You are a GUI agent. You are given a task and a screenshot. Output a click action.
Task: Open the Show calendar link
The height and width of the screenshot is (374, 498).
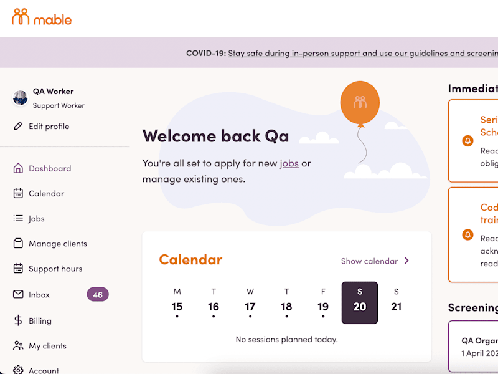(x=375, y=261)
